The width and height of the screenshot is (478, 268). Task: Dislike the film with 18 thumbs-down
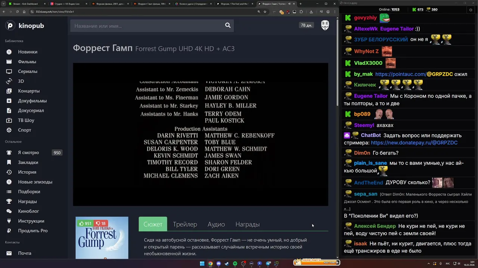click(x=101, y=224)
